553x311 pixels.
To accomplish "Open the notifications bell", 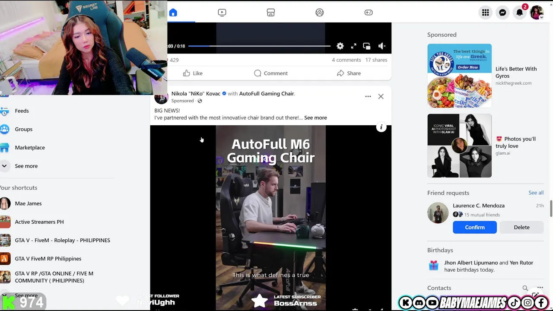I will [x=520, y=13].
